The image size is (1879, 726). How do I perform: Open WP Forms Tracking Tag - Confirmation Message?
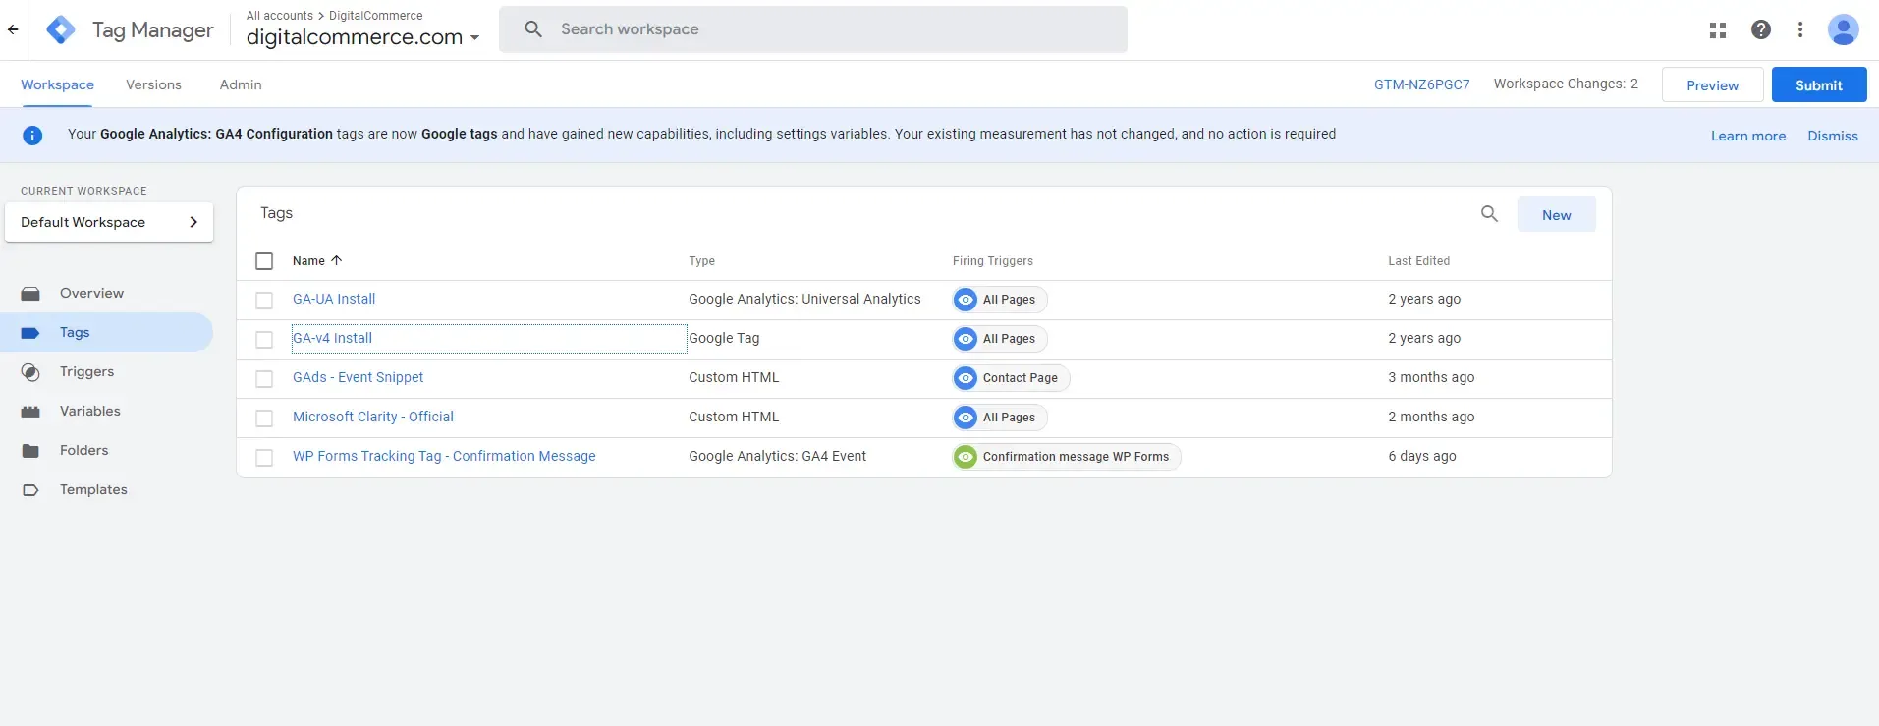point(444,456)
